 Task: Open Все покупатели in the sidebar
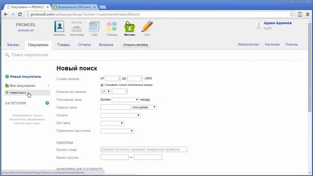(22, 86)
